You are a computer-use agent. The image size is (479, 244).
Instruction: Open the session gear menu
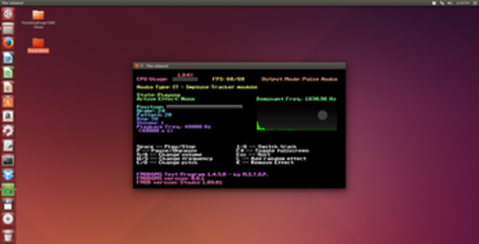click(x=475, y=3)
